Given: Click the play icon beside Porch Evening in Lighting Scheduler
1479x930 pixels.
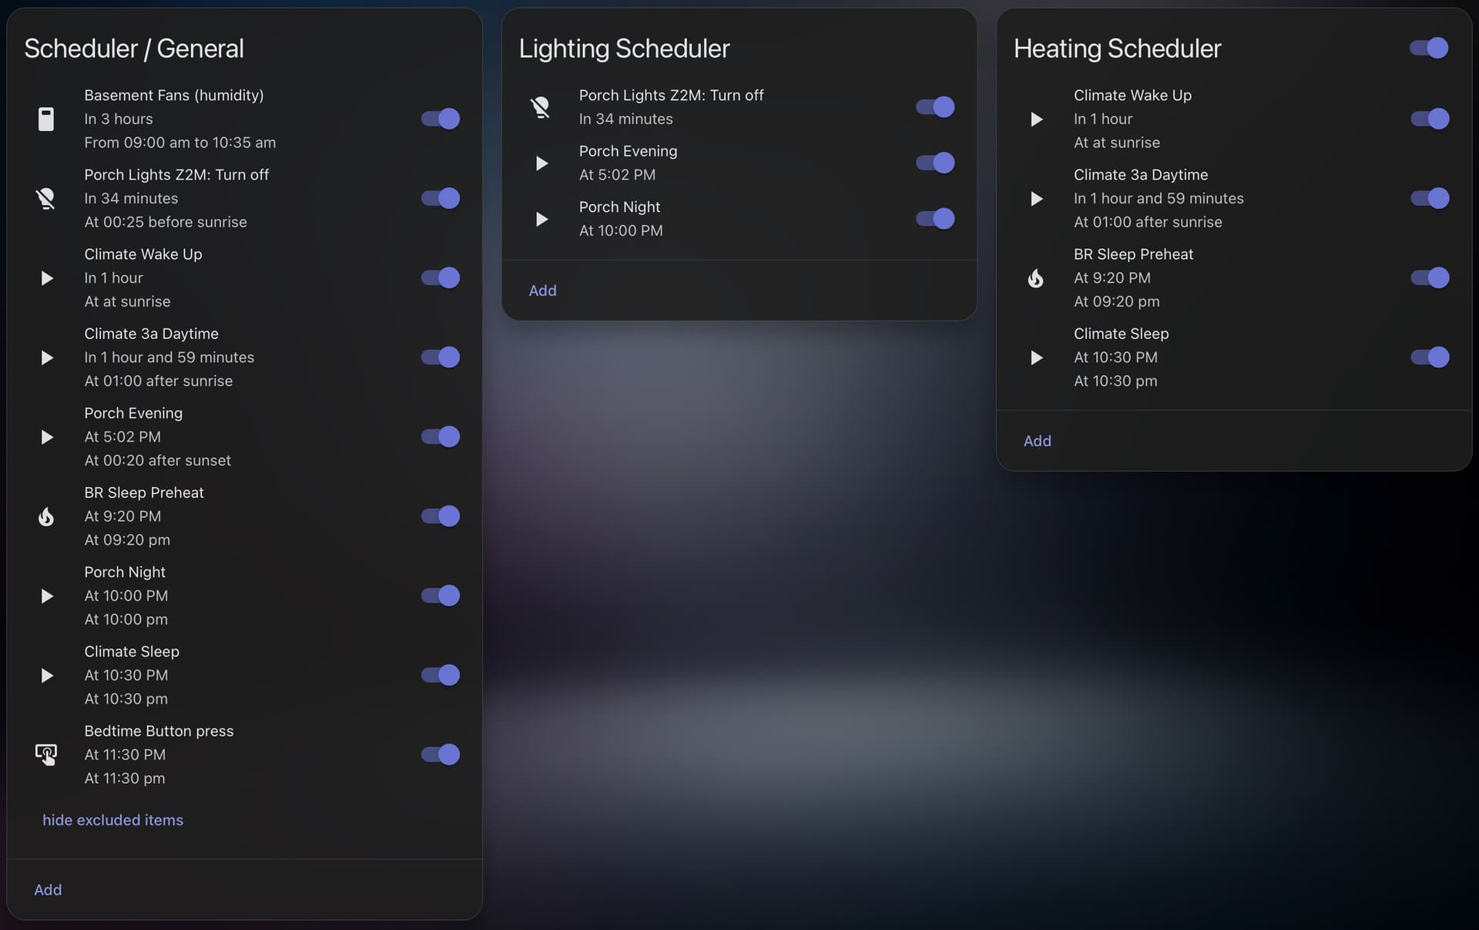Looking at the screenshot, I should tap(542, 163).
